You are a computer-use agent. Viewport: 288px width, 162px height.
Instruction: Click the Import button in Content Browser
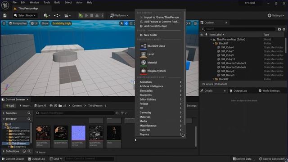(x=25, y=106)
